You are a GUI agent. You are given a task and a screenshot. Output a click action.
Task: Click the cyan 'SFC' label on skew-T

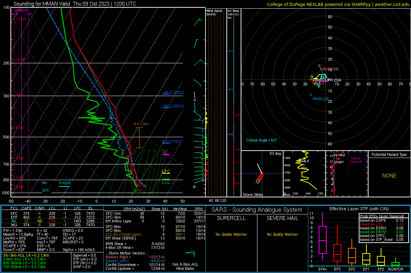pyautogui.click(x=46, y=190)
